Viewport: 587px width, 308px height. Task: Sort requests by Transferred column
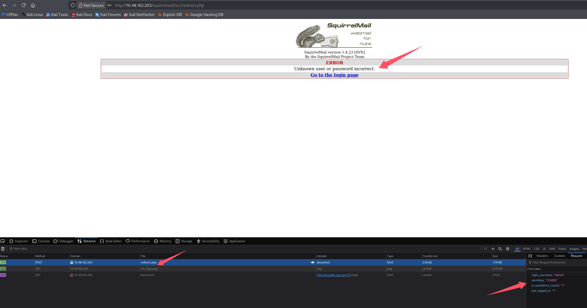tap(430, 256)
